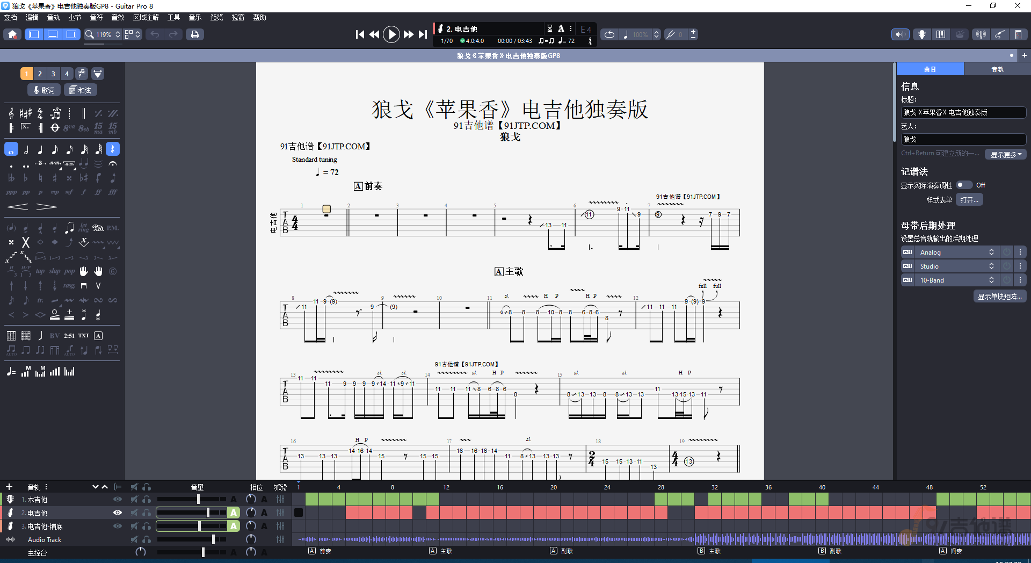
Task: Open the 工具 menu
Action: coord(173,17)
